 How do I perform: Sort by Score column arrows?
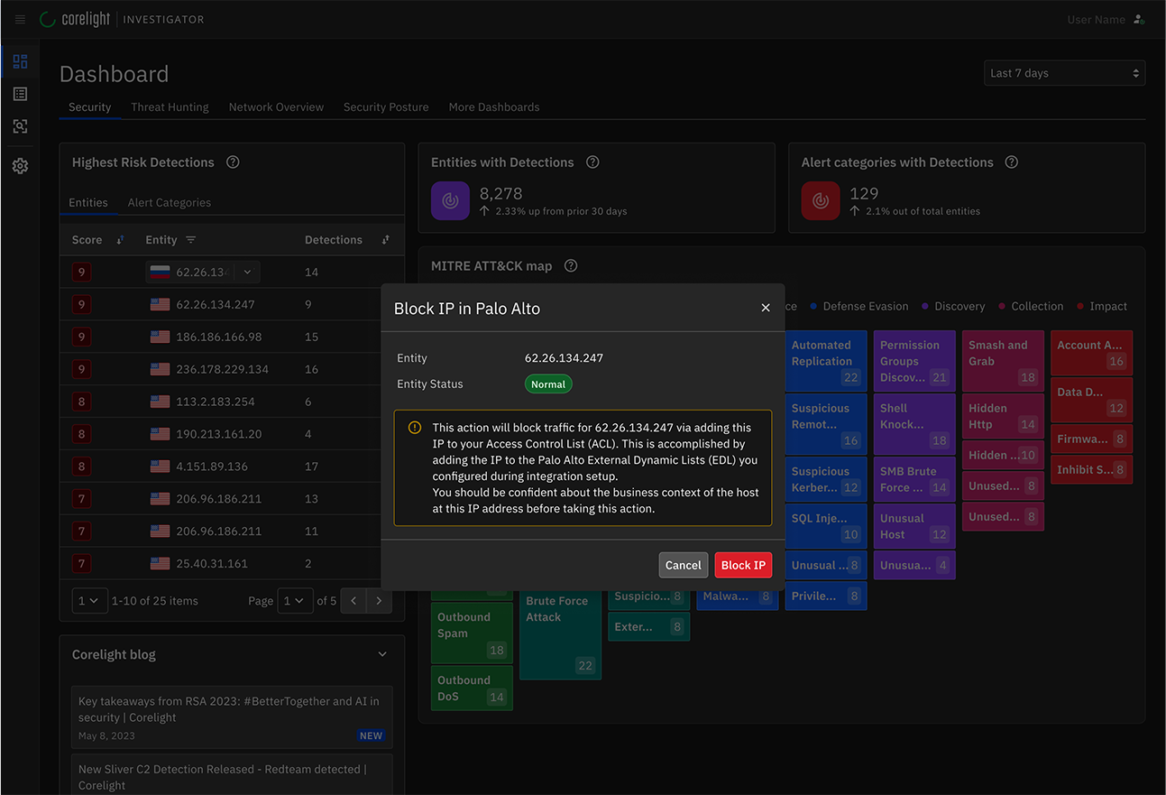point(121,240)
